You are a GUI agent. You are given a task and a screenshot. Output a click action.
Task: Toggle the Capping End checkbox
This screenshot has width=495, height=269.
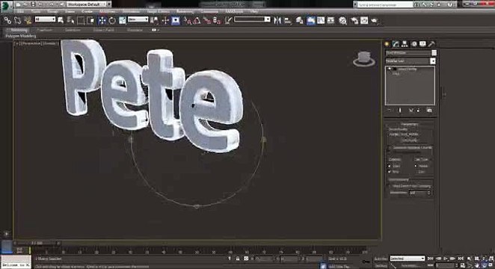(390, 172)
